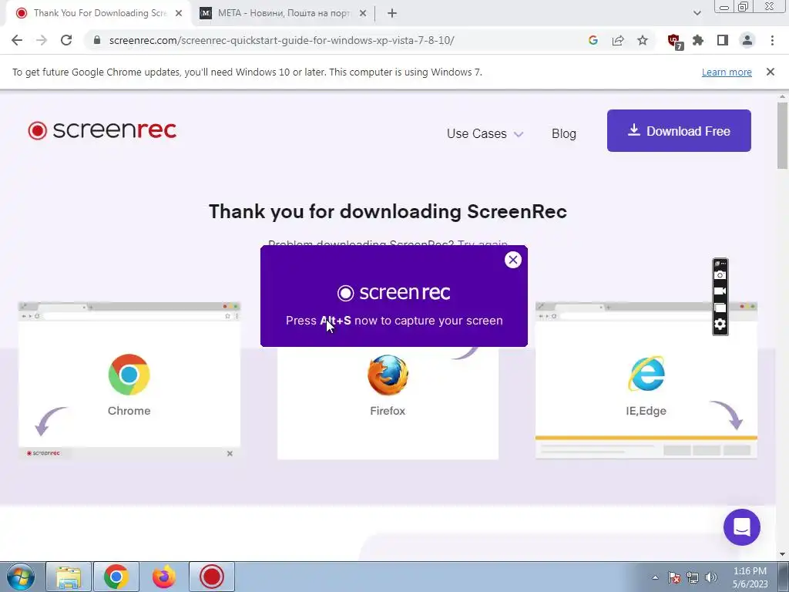Click the 'Thank you for downloading ScreenRec' heading

(x=388, y=211)
